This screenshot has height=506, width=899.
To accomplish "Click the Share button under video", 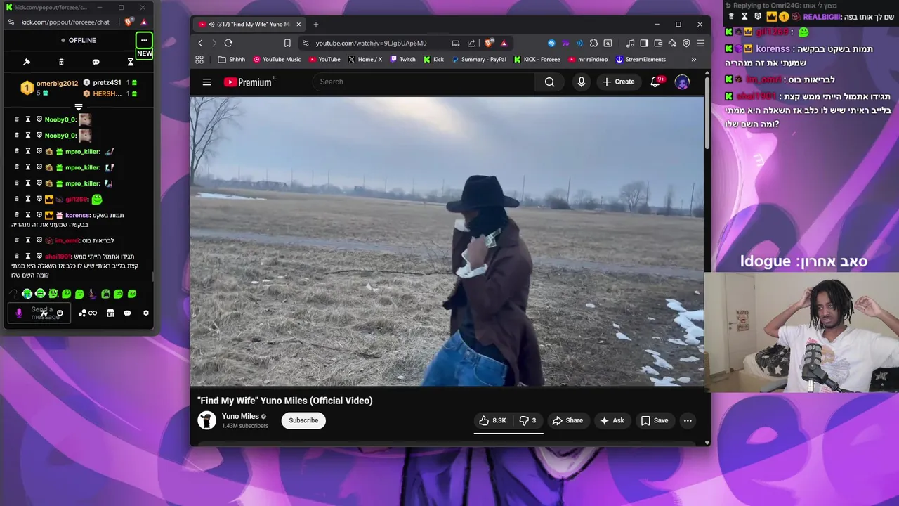I will [x=567, y=420].
